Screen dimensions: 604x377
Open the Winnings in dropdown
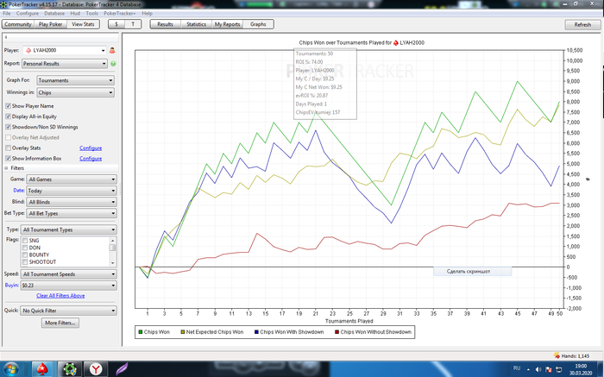76,92
